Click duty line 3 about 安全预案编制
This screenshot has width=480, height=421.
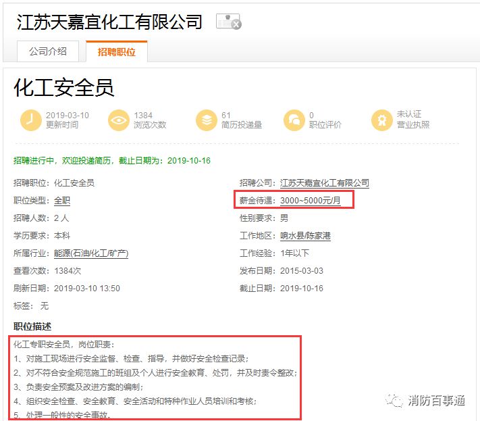78,387
